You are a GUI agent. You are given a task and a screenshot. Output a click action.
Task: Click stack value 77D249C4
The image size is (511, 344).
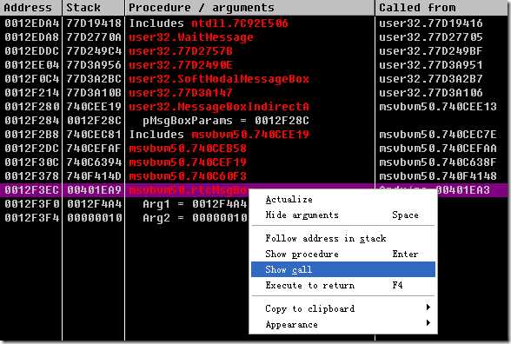[94, 51]
